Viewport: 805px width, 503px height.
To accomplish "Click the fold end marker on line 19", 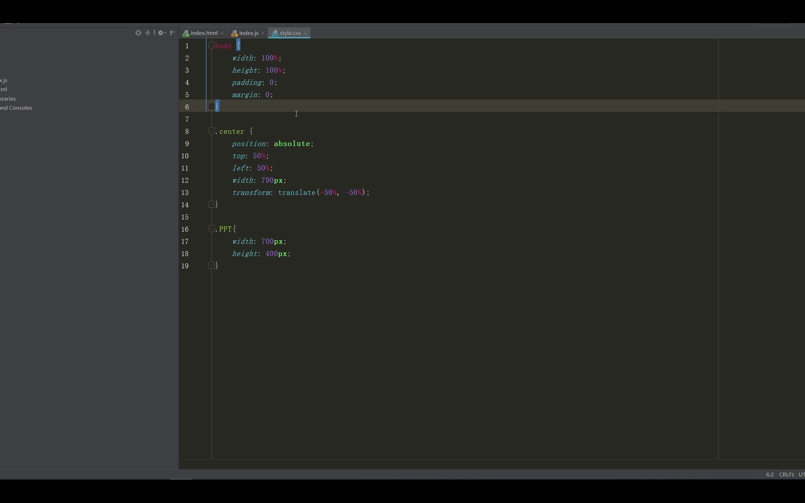I will pyautogui.click(x=211, y=265).
